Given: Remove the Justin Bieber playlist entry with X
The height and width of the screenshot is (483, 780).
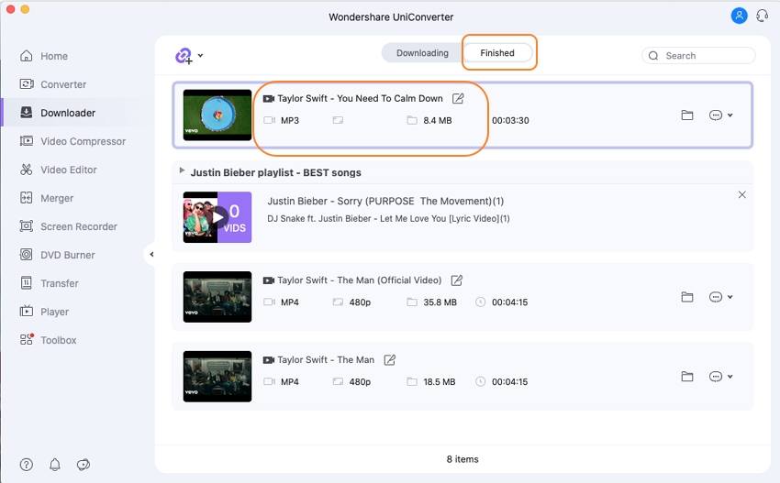Looking at the screenshot, I should [741, 195].
